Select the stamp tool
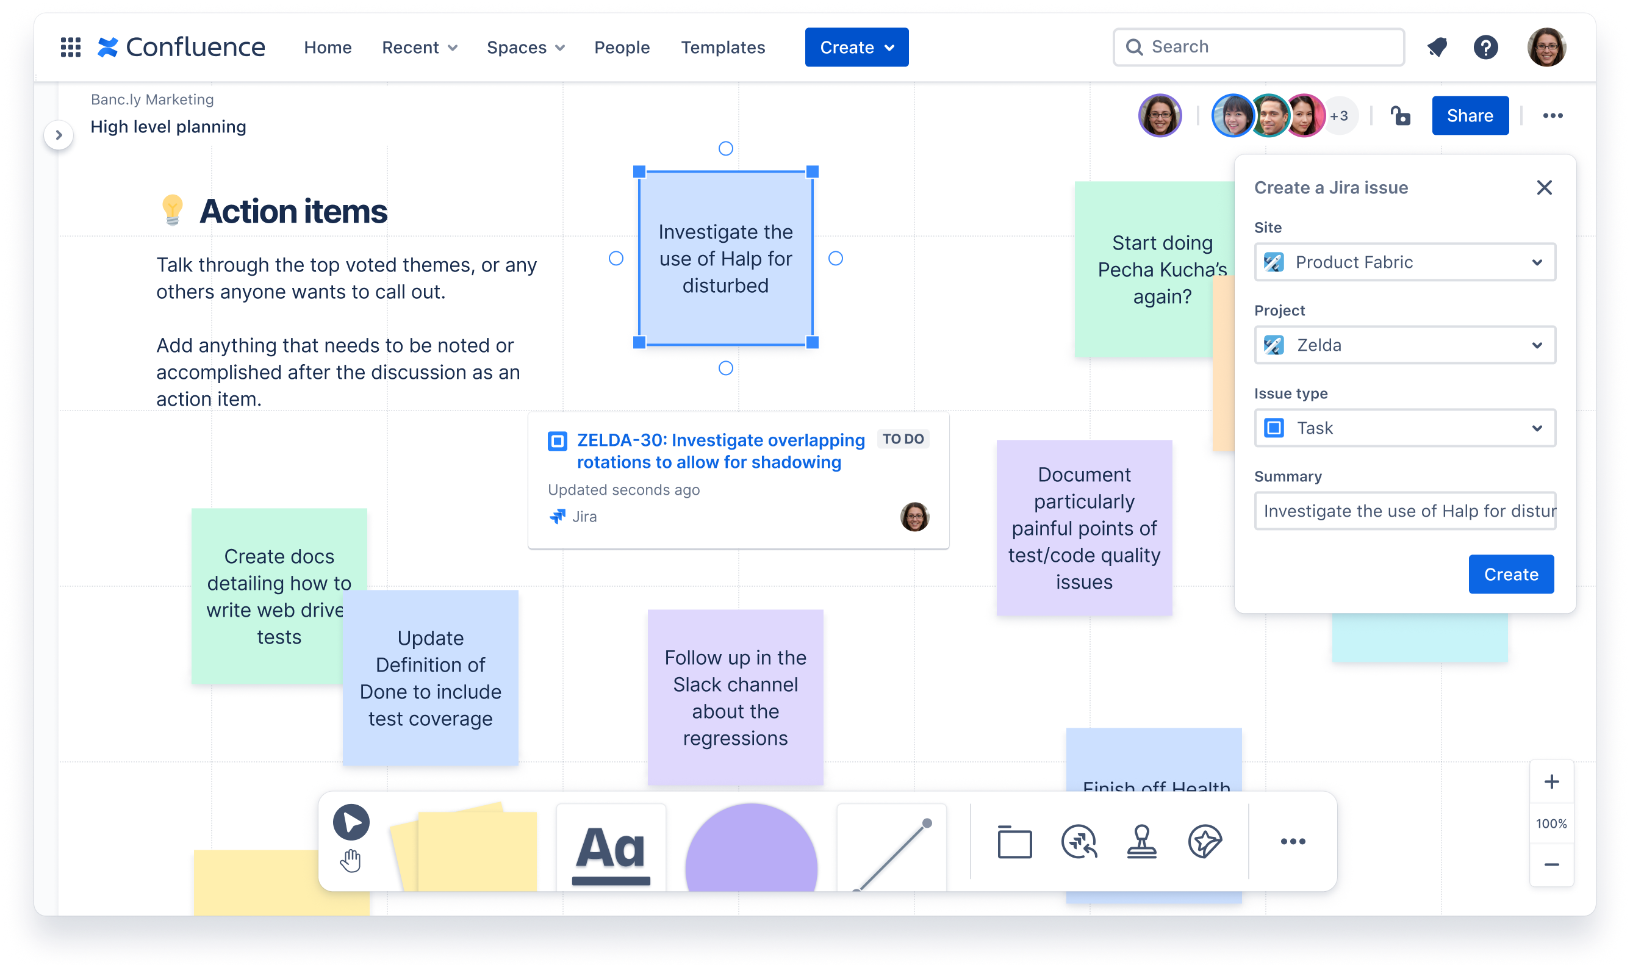 [x=1143, y=842]
